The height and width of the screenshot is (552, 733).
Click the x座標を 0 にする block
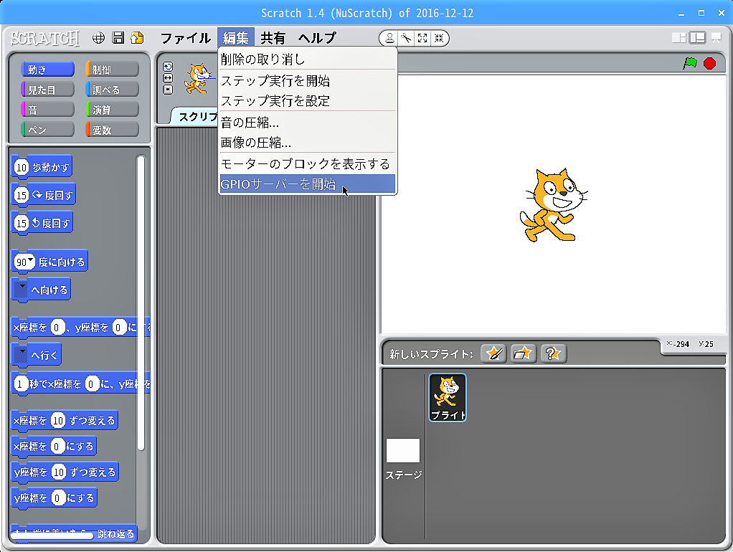[x=54, y=447]
